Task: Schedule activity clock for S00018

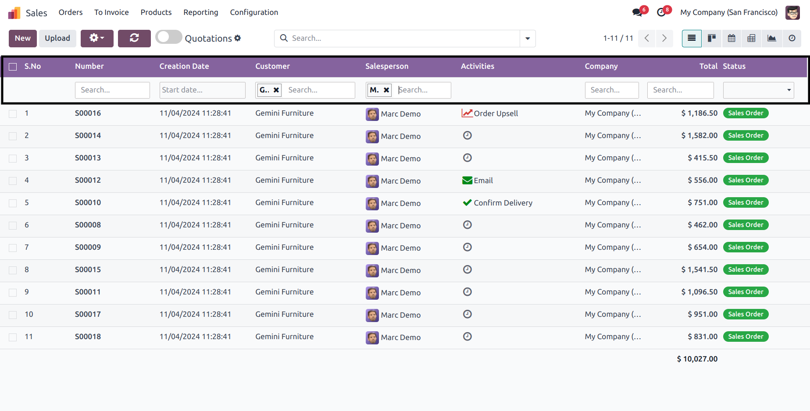Action: coord(467,337)
